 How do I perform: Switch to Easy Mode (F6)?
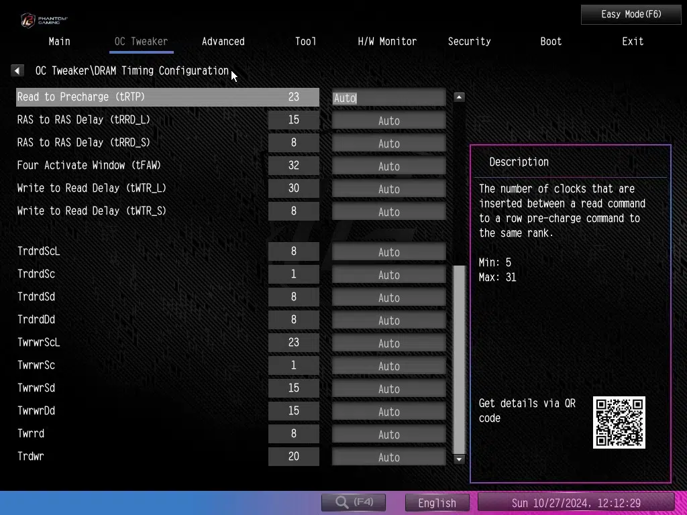(x=631, y=15)
